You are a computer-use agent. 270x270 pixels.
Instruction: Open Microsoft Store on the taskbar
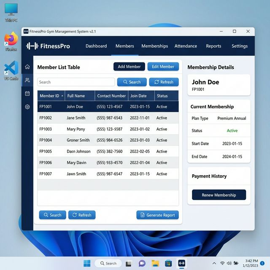coord(168,263)
